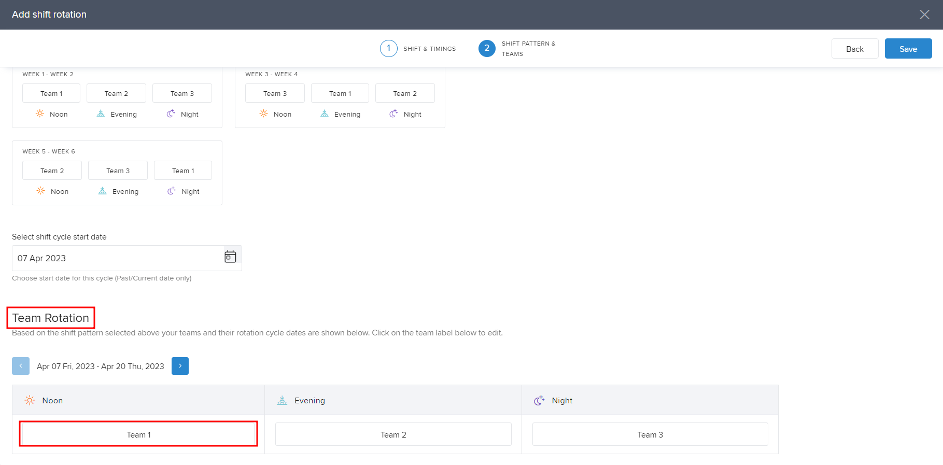
Task: Select Team 3 box in Week 3 - Week 4
Action: pos(275,93)
